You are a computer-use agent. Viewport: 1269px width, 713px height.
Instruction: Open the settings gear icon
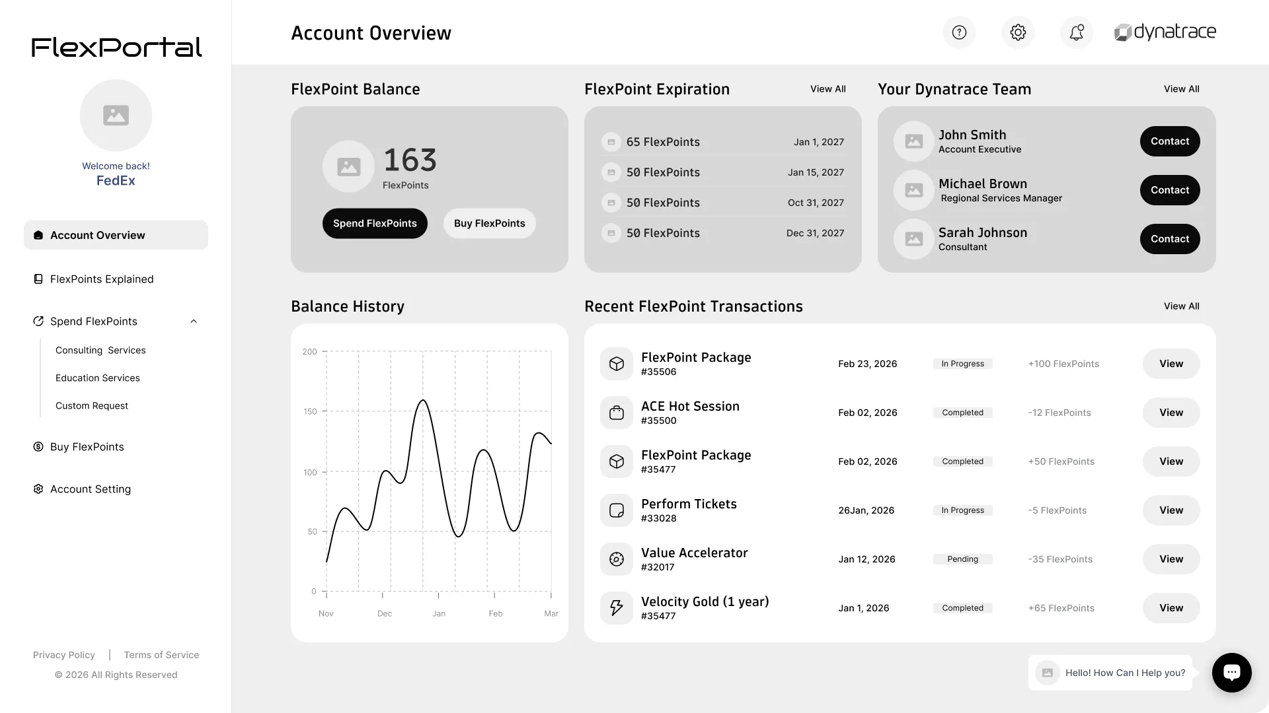(x=1018, y=32)
